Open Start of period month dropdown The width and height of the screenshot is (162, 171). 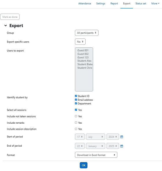[95, 137]
